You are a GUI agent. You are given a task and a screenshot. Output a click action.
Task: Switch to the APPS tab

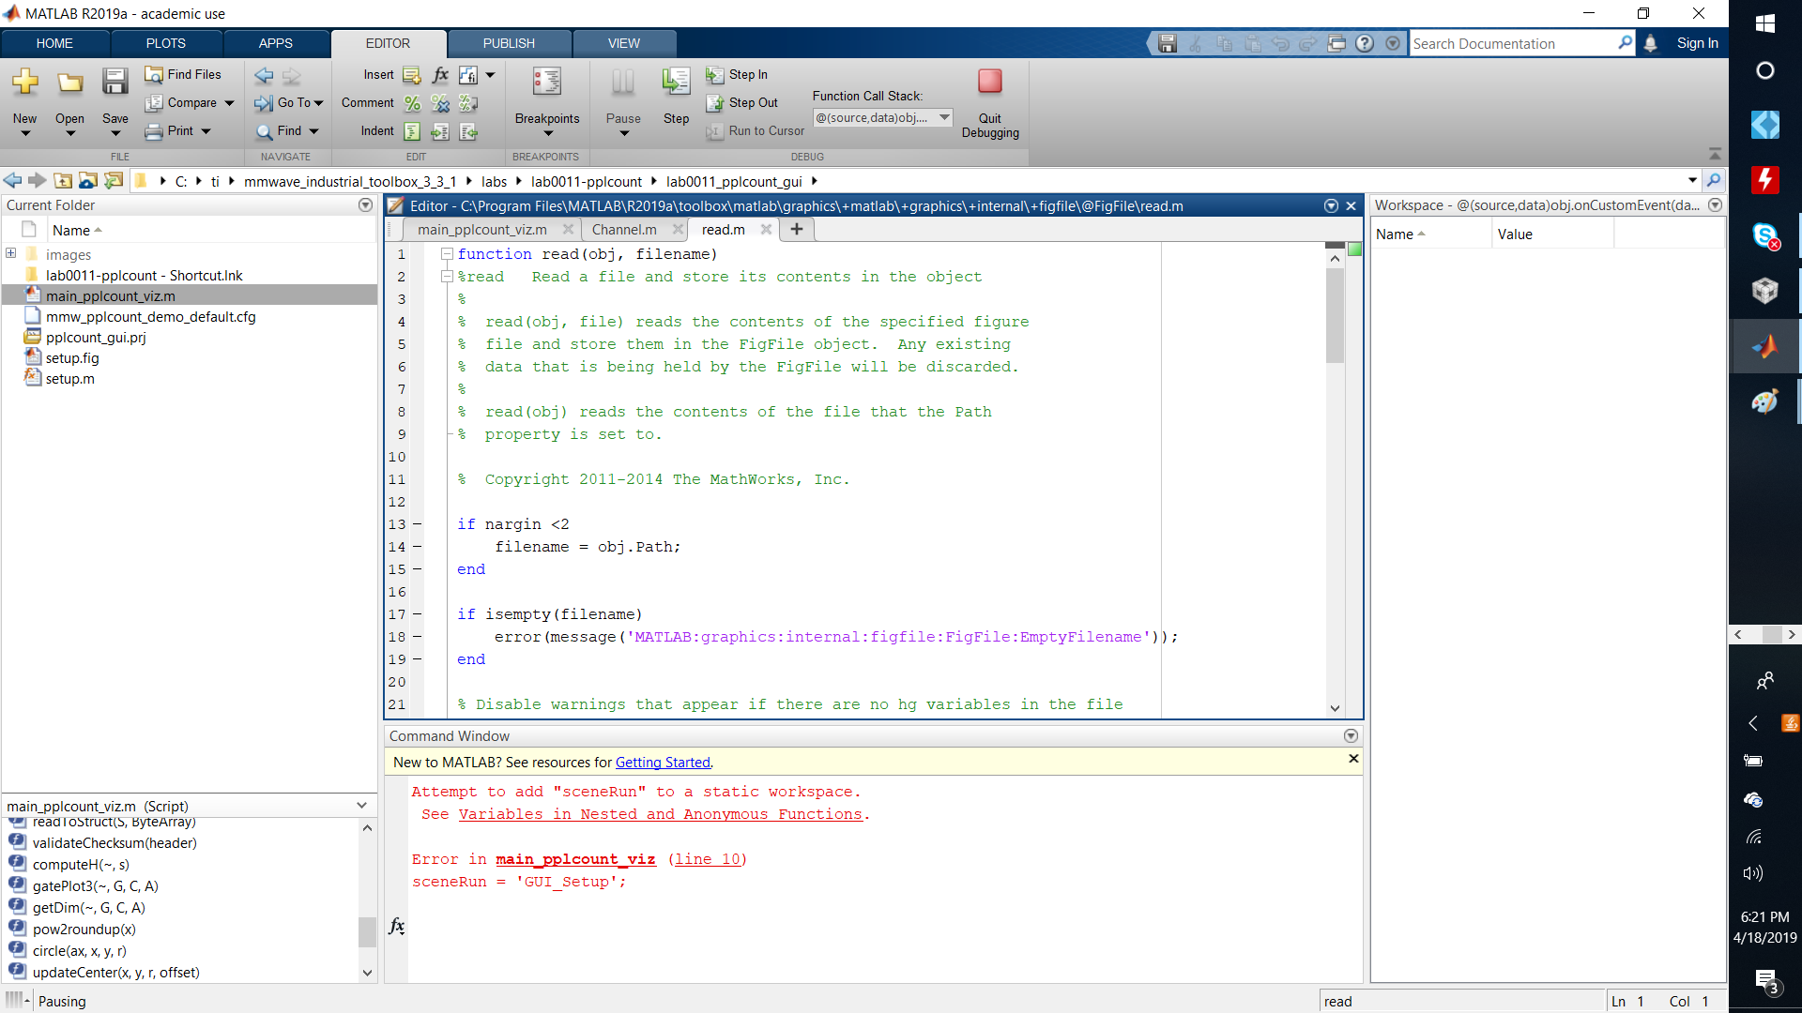click(275, 43)
